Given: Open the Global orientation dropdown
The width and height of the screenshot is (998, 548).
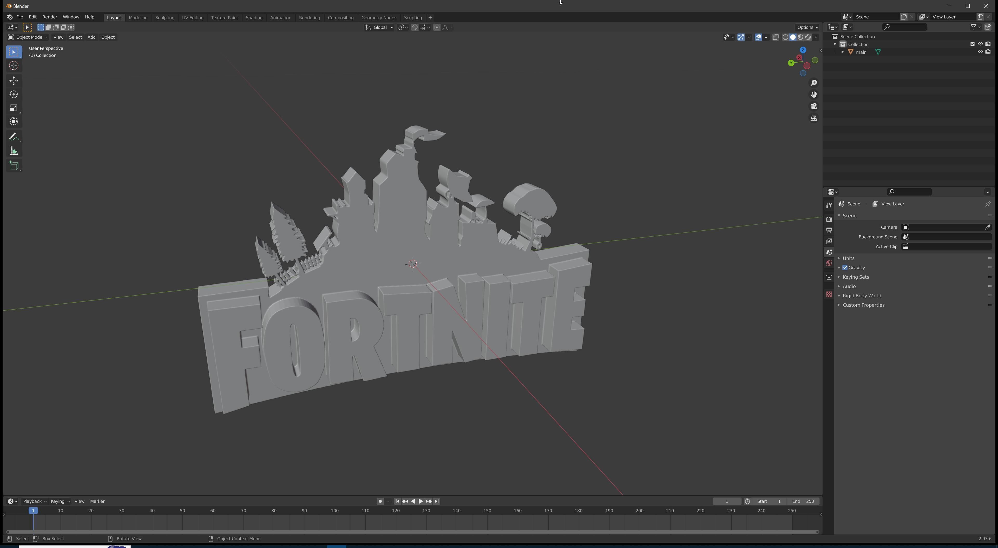Looking at the screenshot, I should tap(379, 27).
